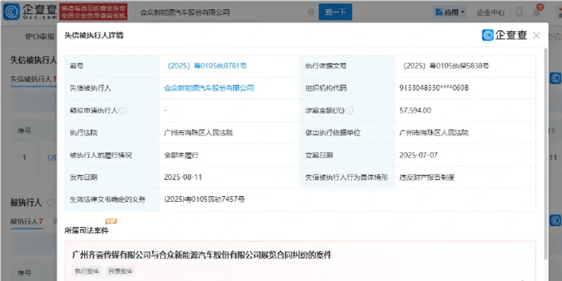
Task: Select the text (2025)粤0105民初7457号
Action: [204, 200]
